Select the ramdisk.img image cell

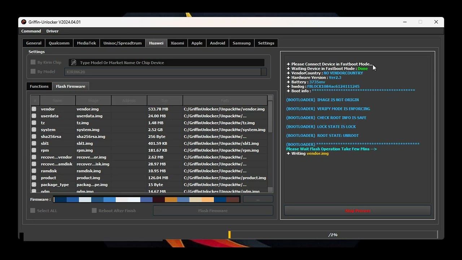point(88,171)
